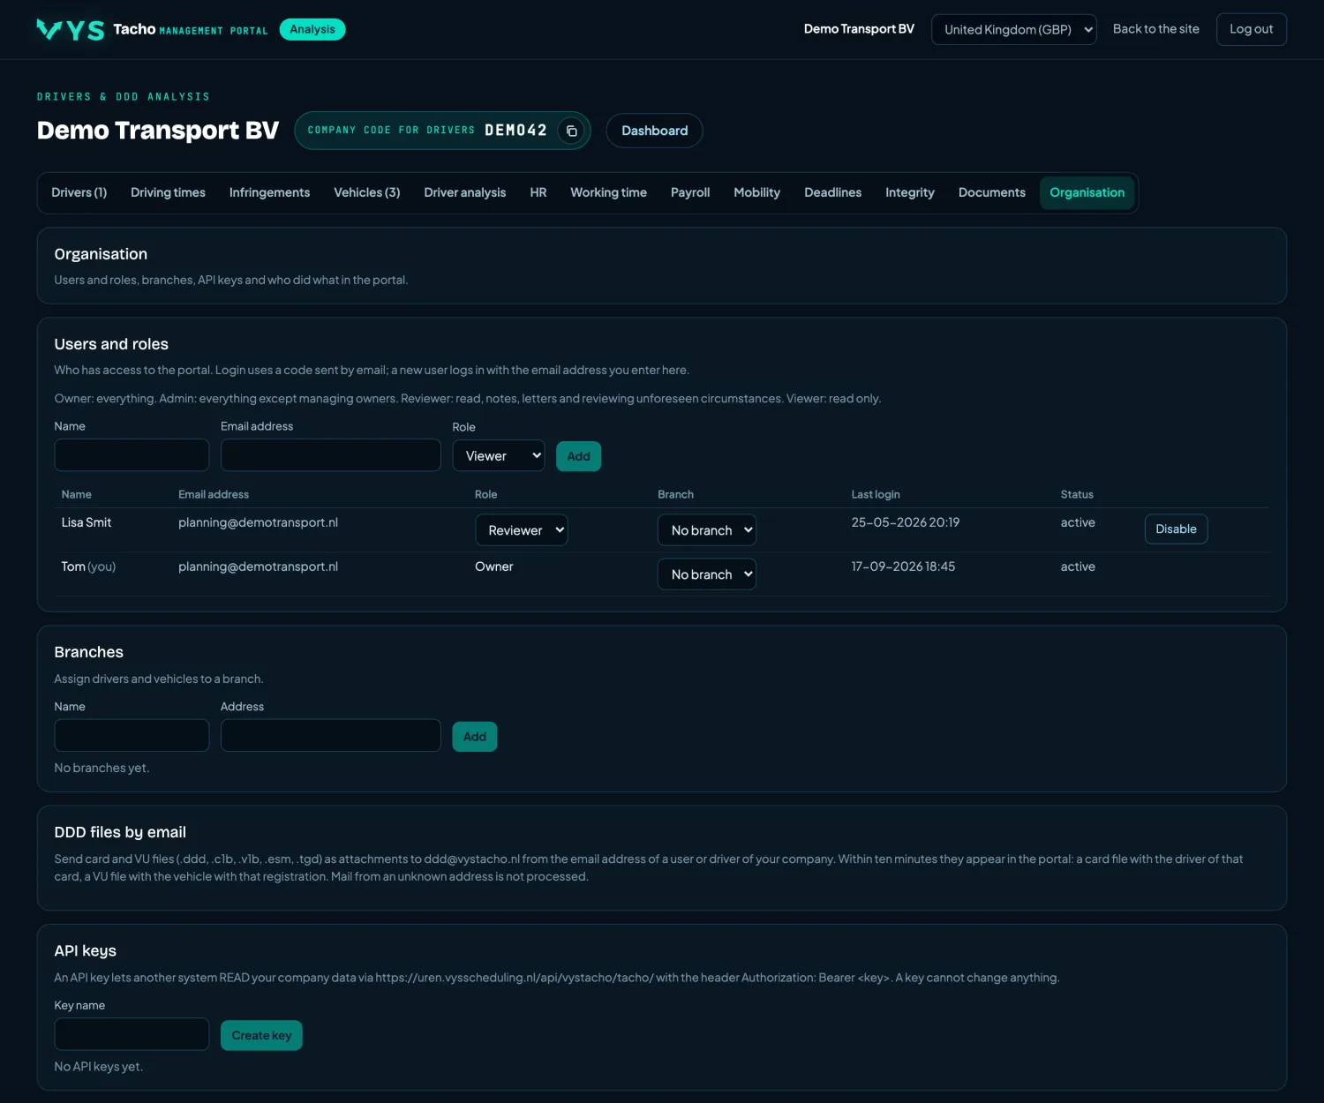Open the Vehicles (3) tab
1324x1103 pixels.
(367, 192)
